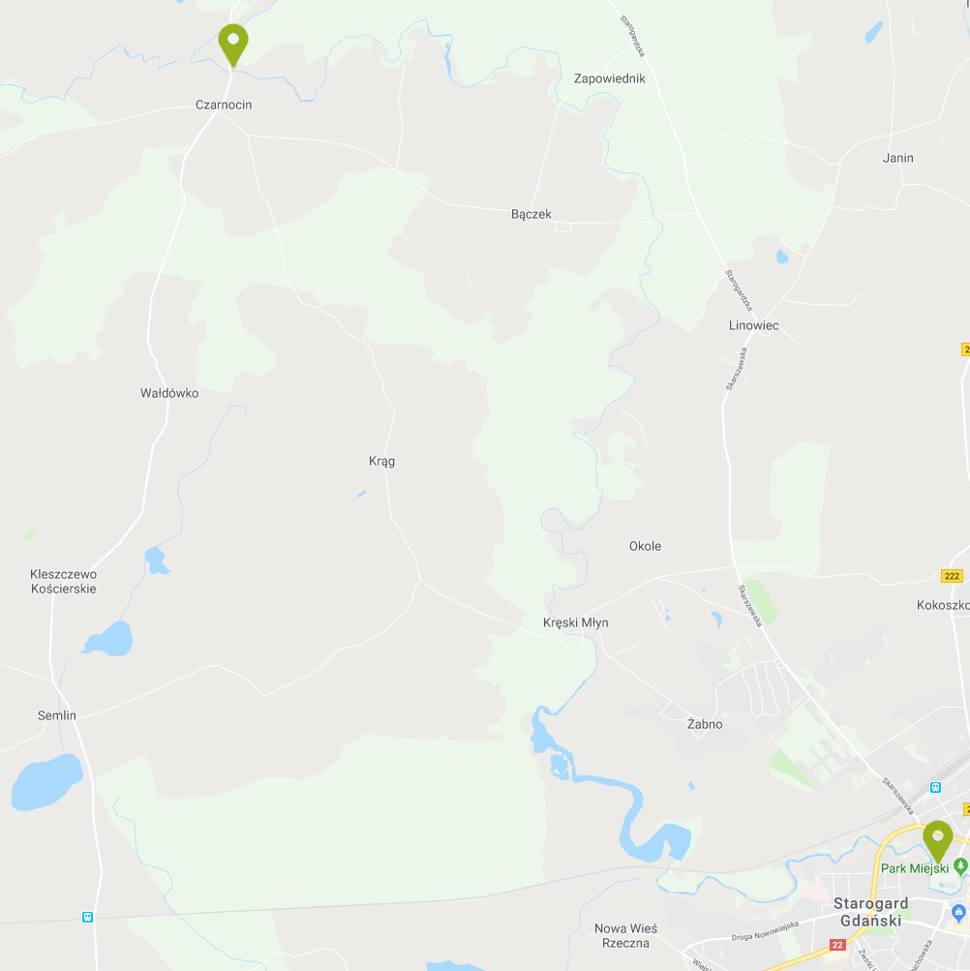Click the Żabno village label

[705, 724]
